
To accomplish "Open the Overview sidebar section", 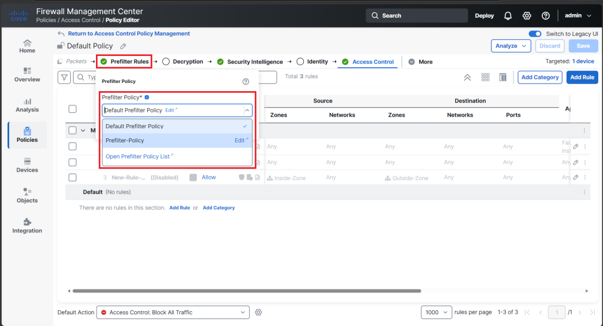I will pyautogui.click(x=27, y=75).
